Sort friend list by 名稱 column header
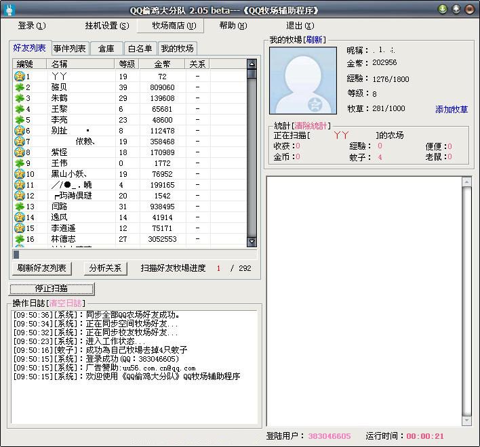 coord(81,64)
